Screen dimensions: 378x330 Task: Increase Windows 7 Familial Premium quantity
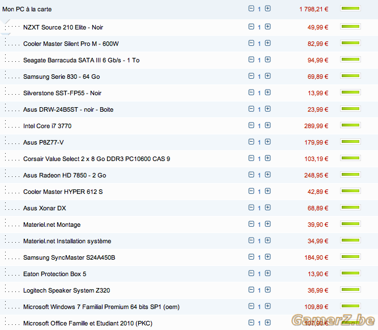coord(267,306)
